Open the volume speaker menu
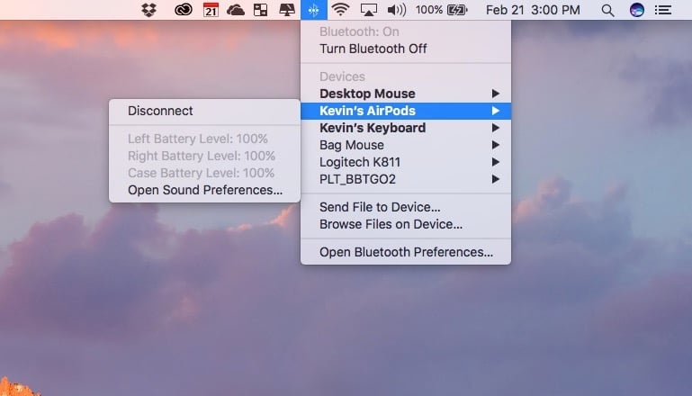The width and height of the screenshot is (692, 396). pos(396,10)
